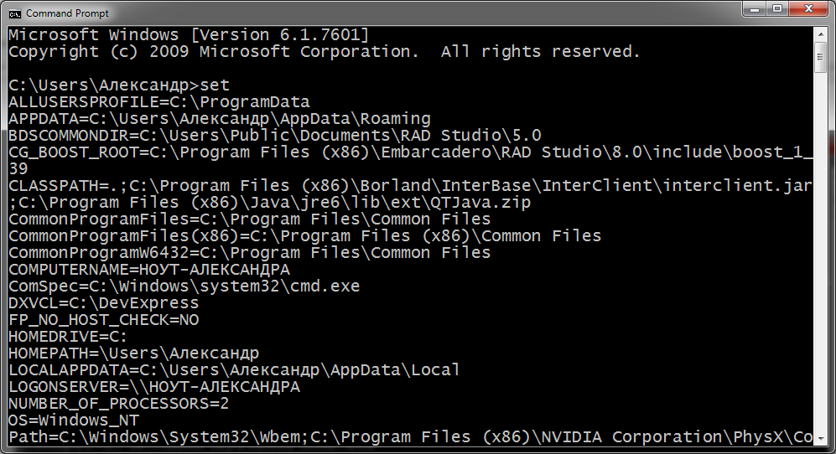Image resolution: width=836 pixels, height=454 pixels.
Task: Click the CLASSPATH variable line
Action: coord(411,194)
